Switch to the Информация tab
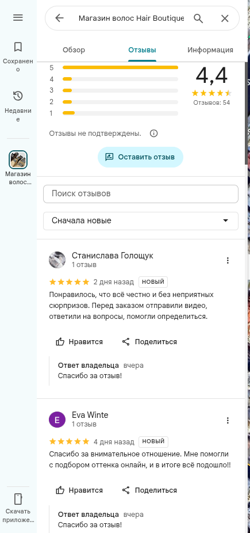Screen dimensions: 250x533 tap(210, 50)
